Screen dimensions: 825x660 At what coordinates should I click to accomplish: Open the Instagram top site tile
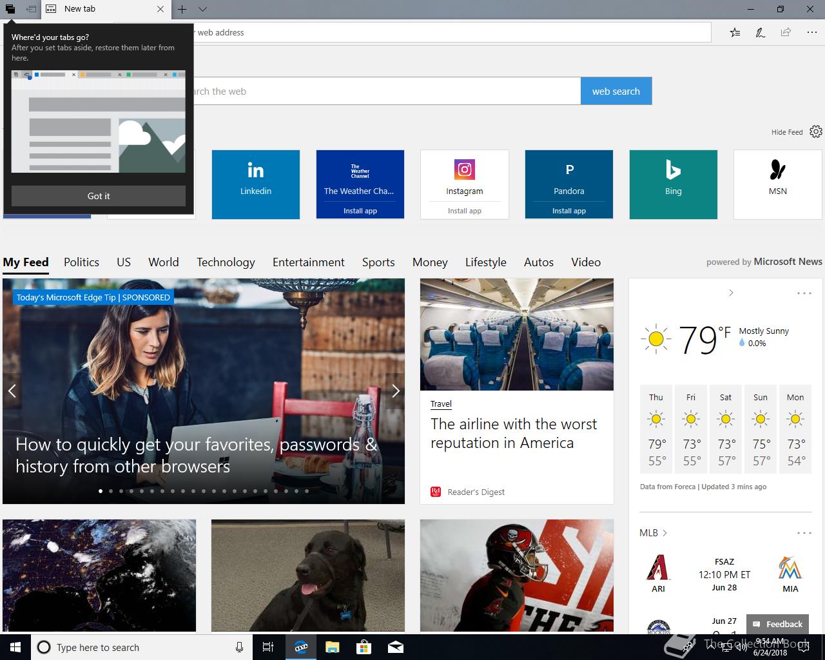coord(465,177)
